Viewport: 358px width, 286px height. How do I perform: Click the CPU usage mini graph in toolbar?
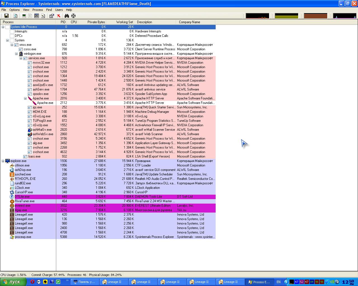(257, 16)
